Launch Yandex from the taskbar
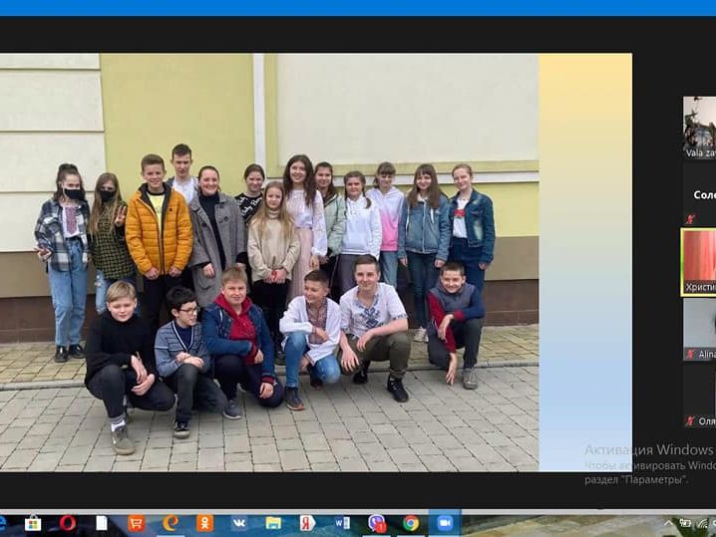The width and height of the screenshot is (716, 537). 307,523
